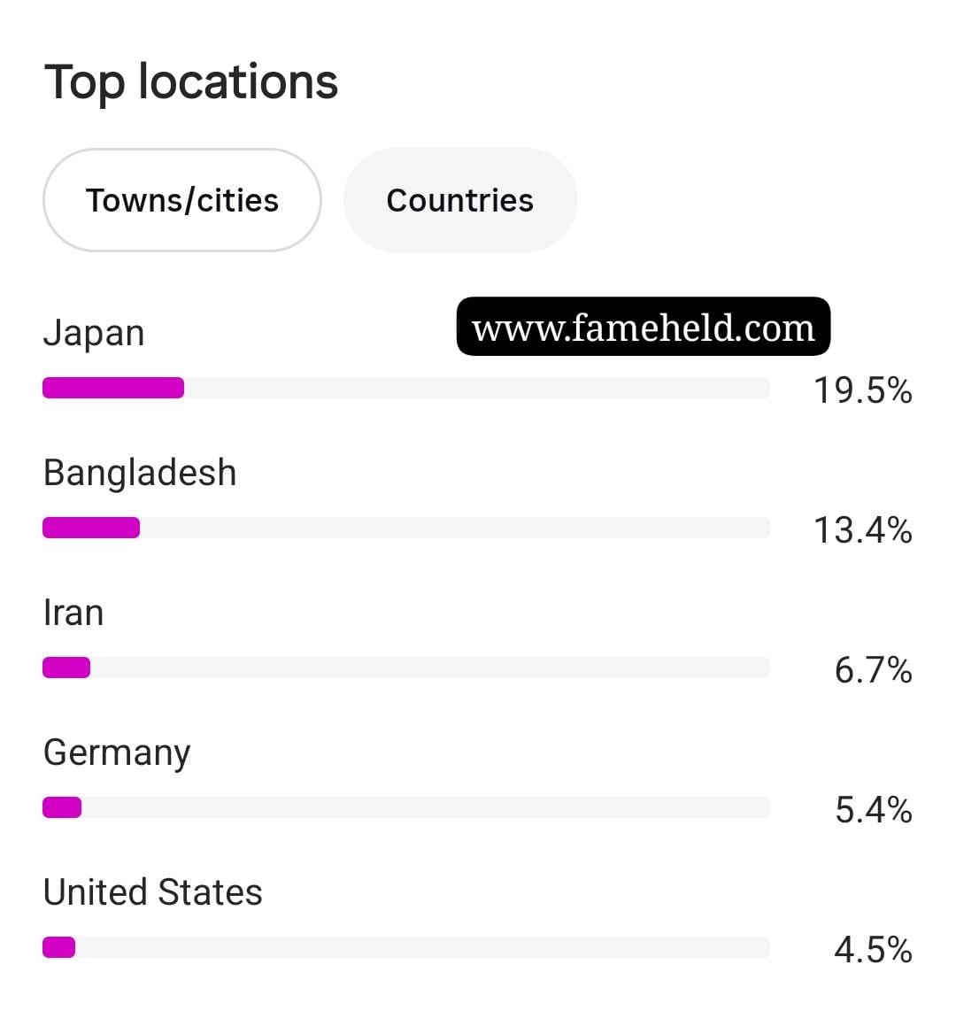956x1034 pixels.
Task: Click the Japan country label
Action: coord(94,333)
